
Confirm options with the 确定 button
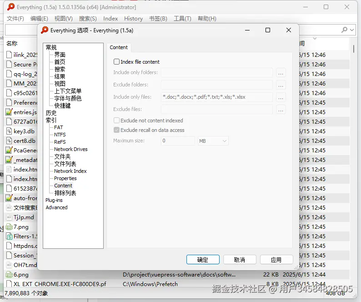[x=203, y=260]
